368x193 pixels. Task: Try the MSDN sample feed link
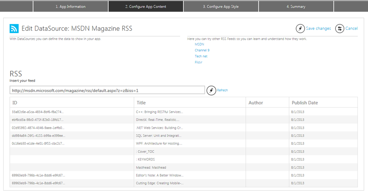199,44
